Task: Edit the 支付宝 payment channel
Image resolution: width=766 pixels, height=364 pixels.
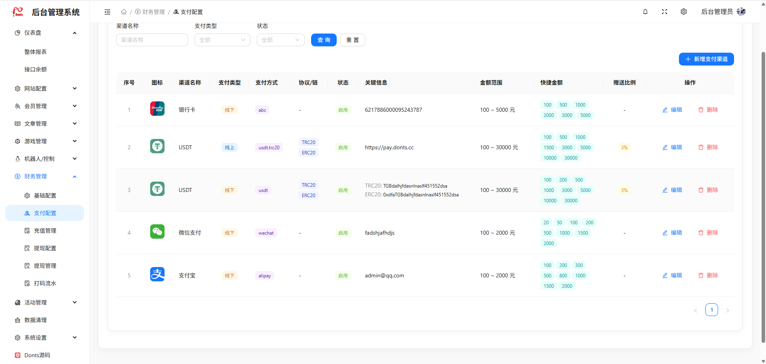Action: (672, 275)
